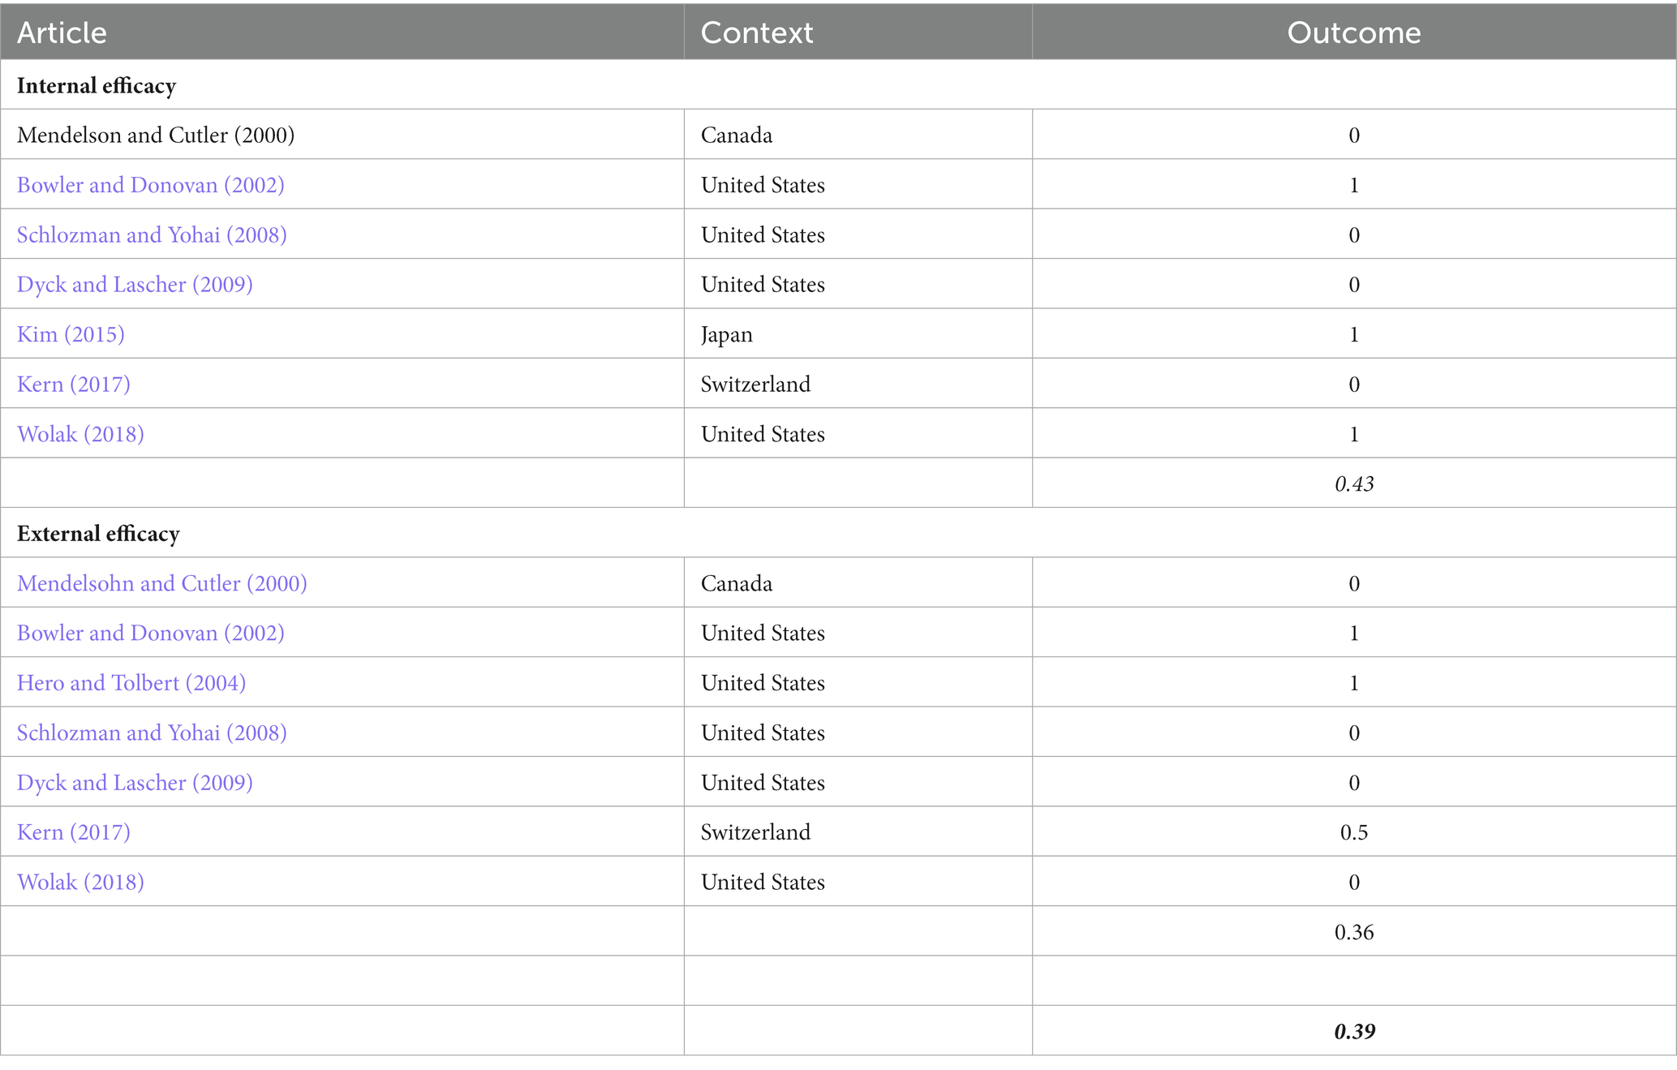
Task: Click the Context column header
Action: (x=756, y=32)
